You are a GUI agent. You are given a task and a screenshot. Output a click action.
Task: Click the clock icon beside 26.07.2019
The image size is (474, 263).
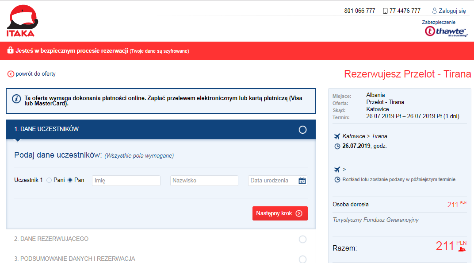tap(337, 146)
